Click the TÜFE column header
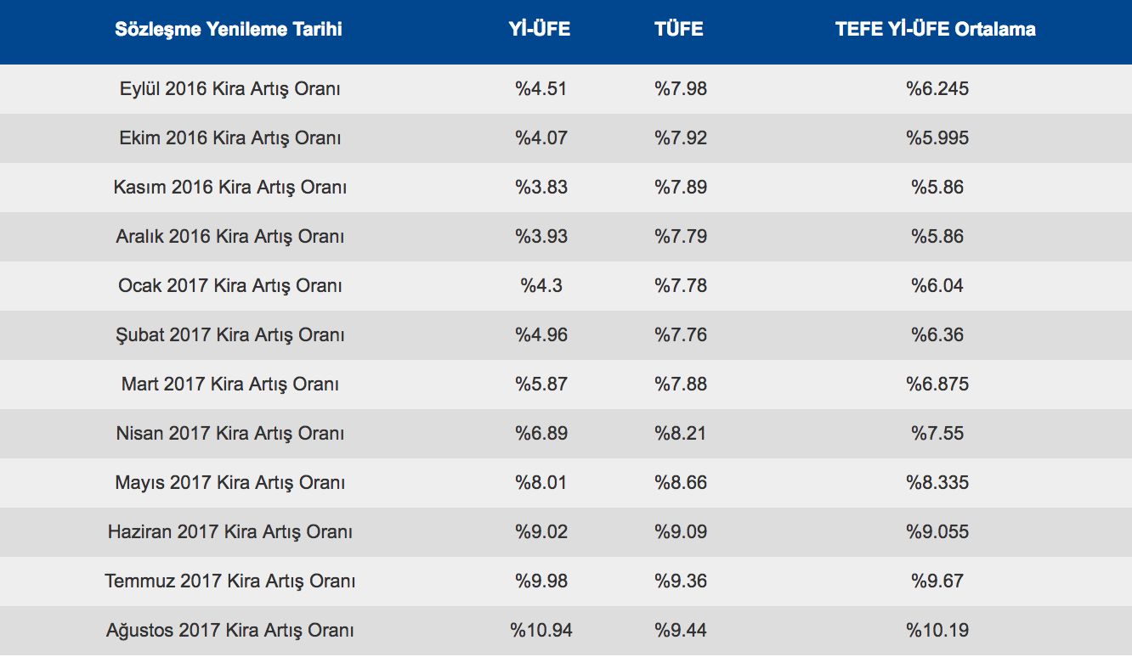This screenshot has height=657, width=1132. point(679,30)
